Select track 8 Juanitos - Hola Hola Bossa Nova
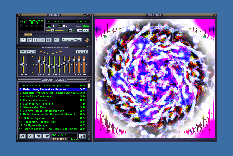The height and width of the screenshot is (156, 233). point(53,111)
